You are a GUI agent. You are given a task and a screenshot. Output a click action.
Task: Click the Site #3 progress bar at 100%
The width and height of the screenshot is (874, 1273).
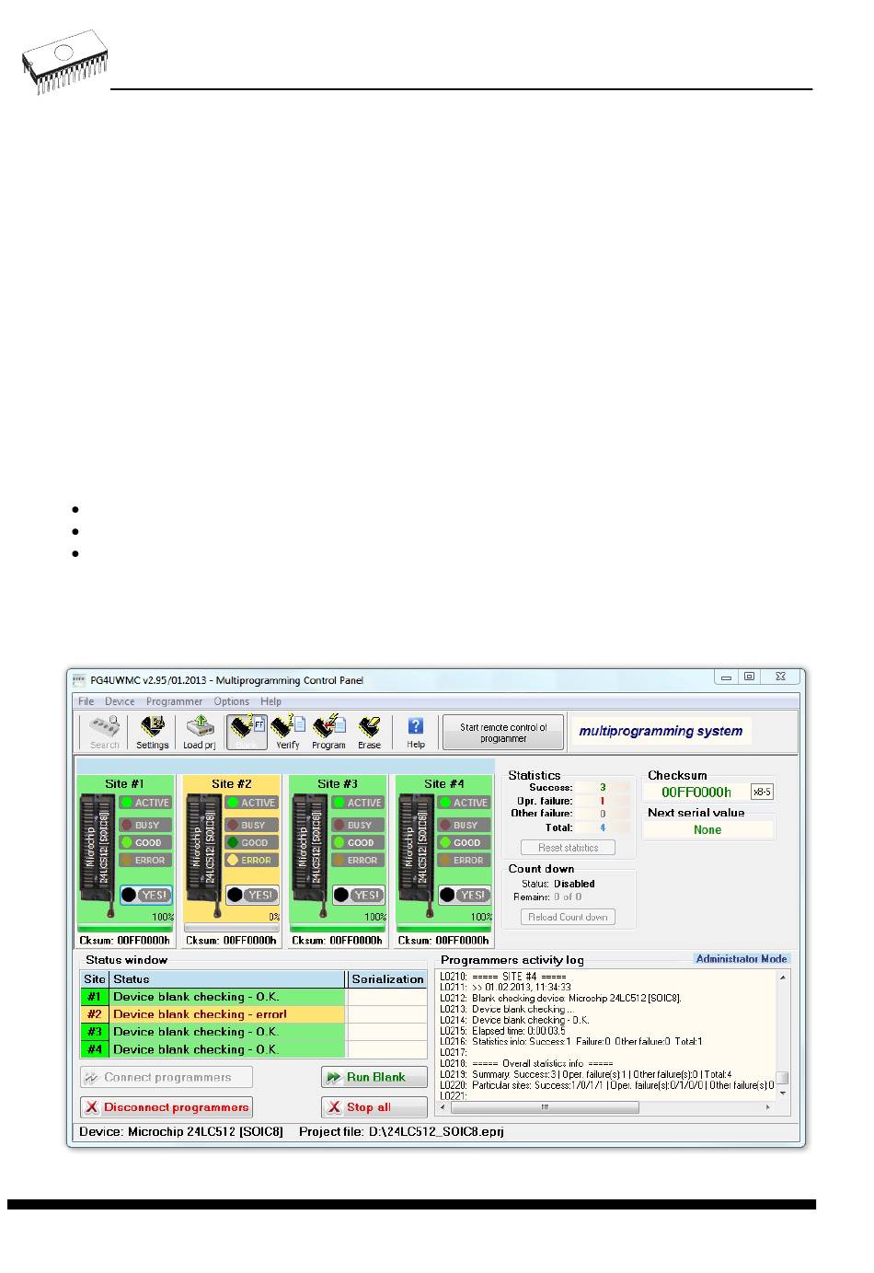pyautogui.click(x=338, y=929)
